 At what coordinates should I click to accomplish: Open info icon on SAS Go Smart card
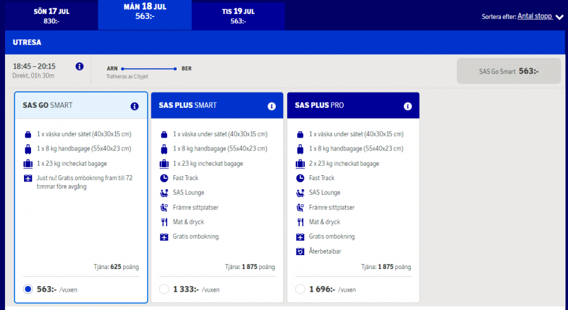click(134, 106)
